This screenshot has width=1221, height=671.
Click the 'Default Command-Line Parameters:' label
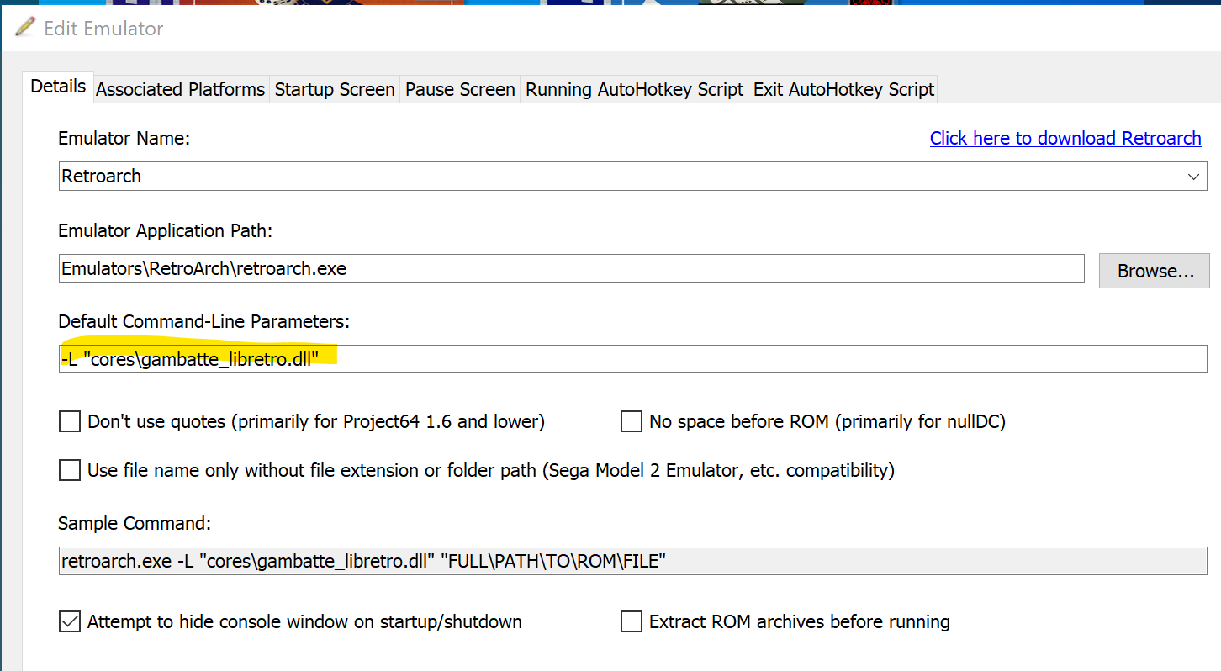pyautogui.click(x=203, y=321)
